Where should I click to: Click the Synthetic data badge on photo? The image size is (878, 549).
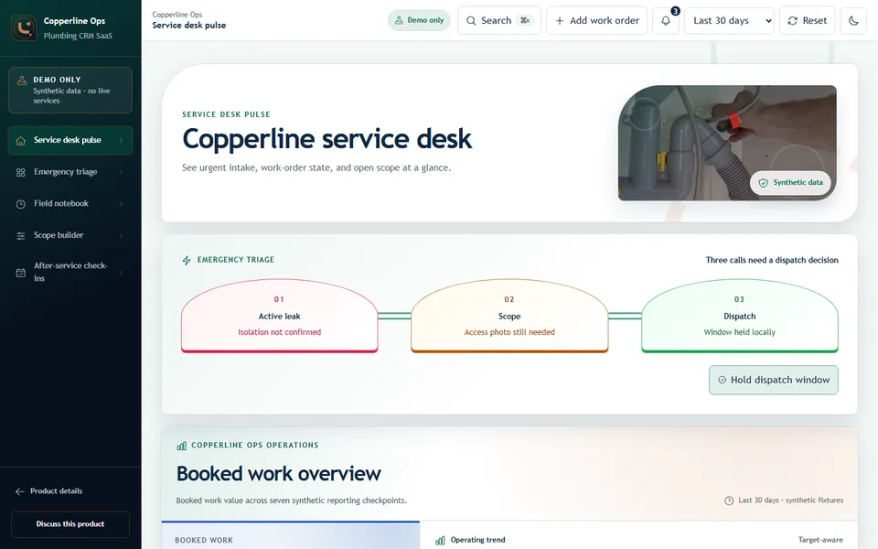coord(790,183)
